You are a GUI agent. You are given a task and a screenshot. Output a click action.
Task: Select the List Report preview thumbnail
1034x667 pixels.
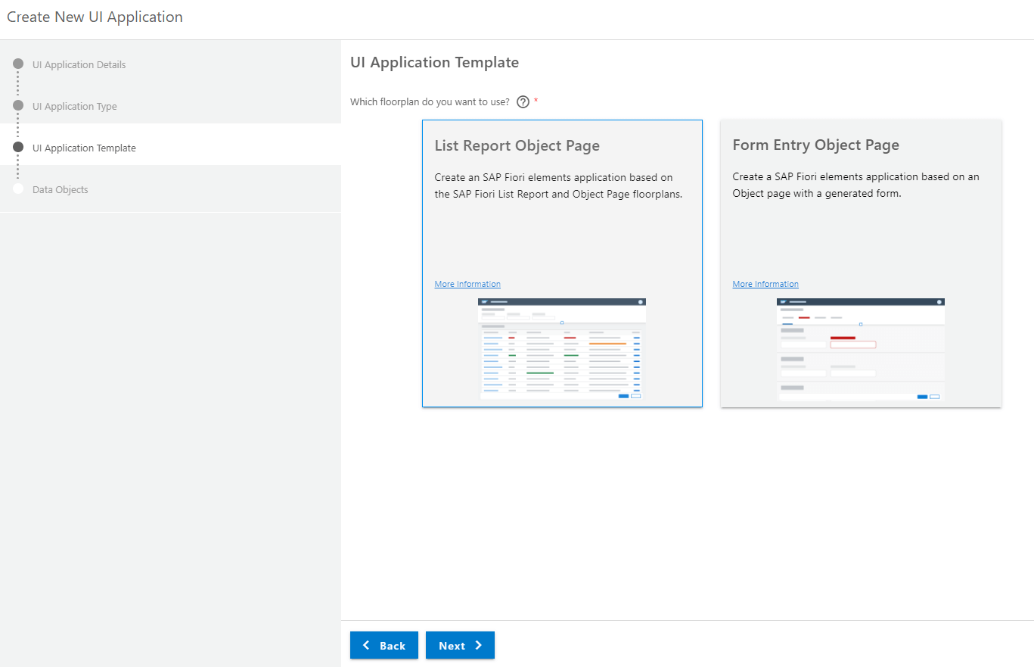[561, 348]
